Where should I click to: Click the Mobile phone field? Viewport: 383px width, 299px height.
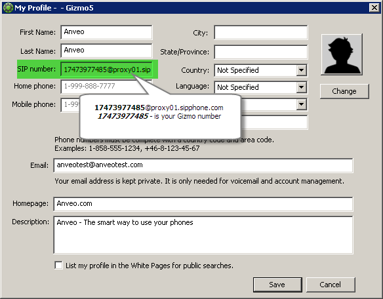71,105
